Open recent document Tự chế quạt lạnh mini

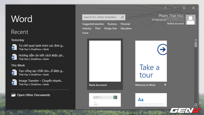coord(38,47)
